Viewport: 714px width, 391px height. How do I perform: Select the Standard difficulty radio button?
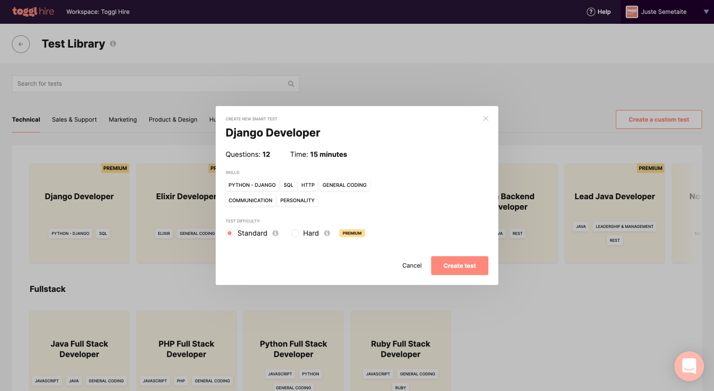230,233
